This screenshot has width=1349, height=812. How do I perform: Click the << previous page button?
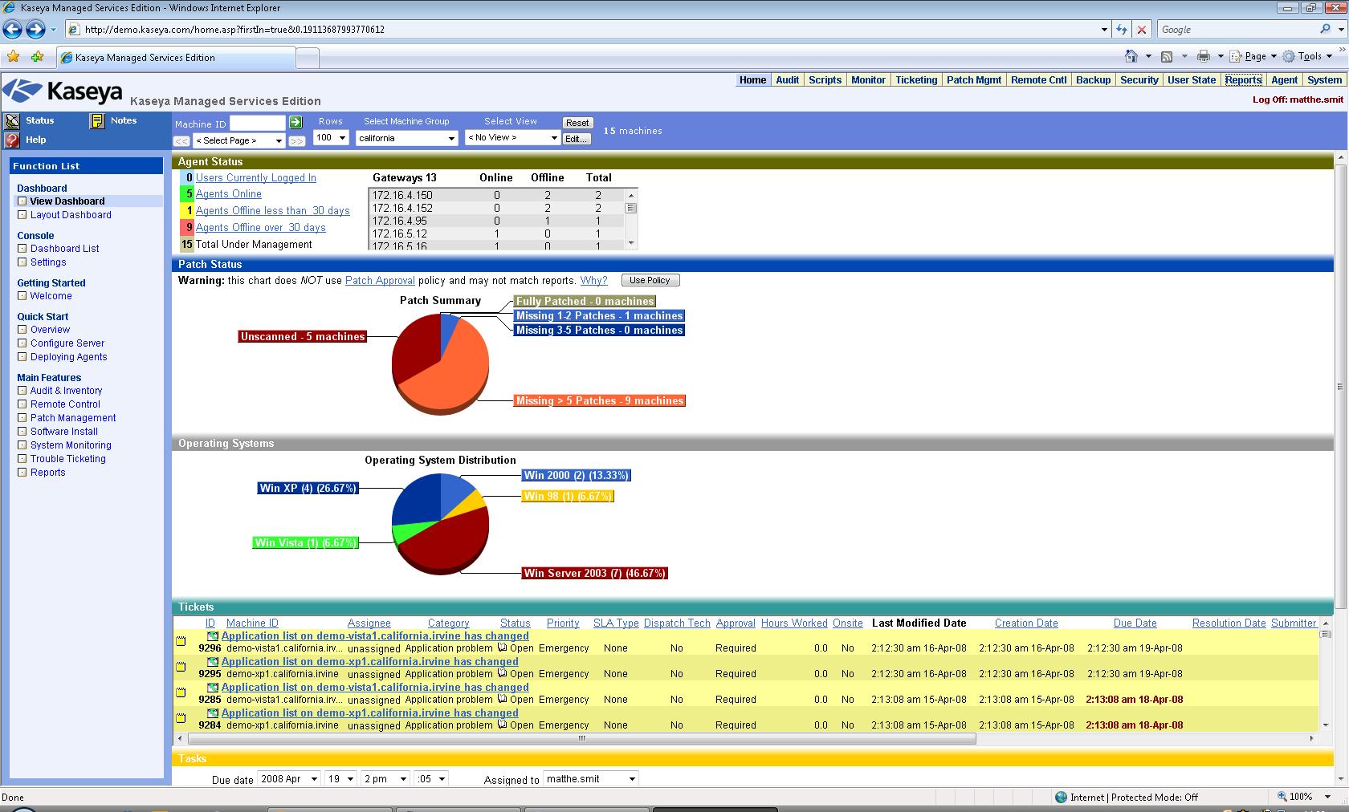(x=181, y=140)
